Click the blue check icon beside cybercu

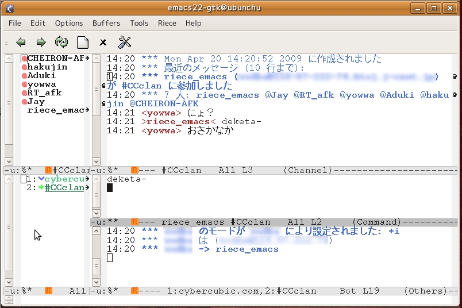41,179
